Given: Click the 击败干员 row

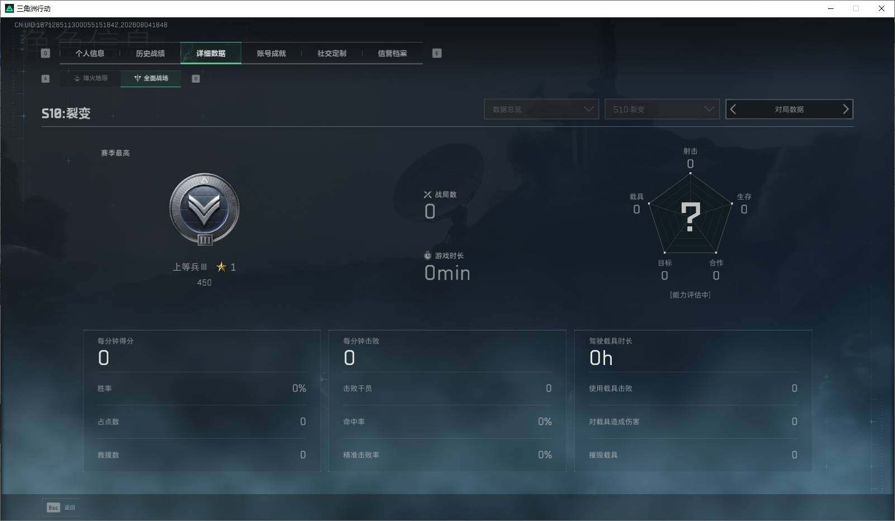Looking at the screenshot, I should click(447, 389).
